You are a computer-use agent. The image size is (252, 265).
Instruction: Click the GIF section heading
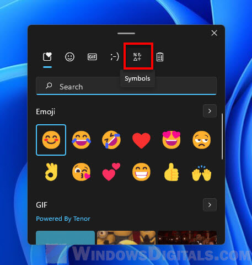tap(42, 205)
